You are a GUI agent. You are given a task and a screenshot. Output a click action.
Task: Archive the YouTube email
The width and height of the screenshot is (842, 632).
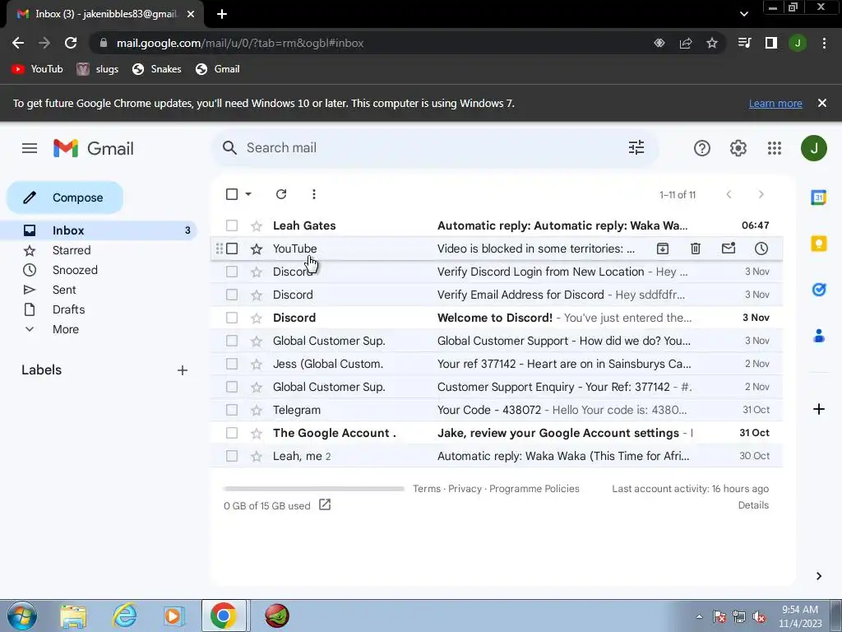coord(663,249)
